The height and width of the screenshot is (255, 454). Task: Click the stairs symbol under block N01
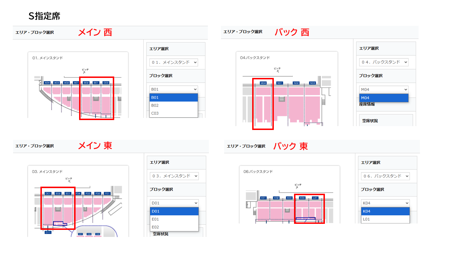(x=282, y=100)
